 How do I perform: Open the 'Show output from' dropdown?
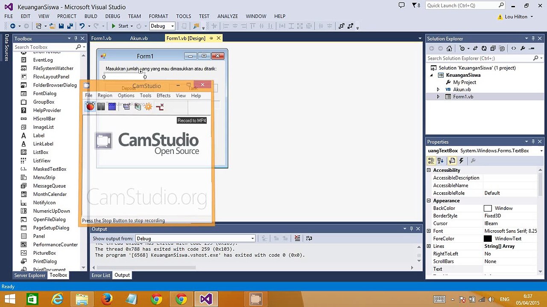(253, 238)
